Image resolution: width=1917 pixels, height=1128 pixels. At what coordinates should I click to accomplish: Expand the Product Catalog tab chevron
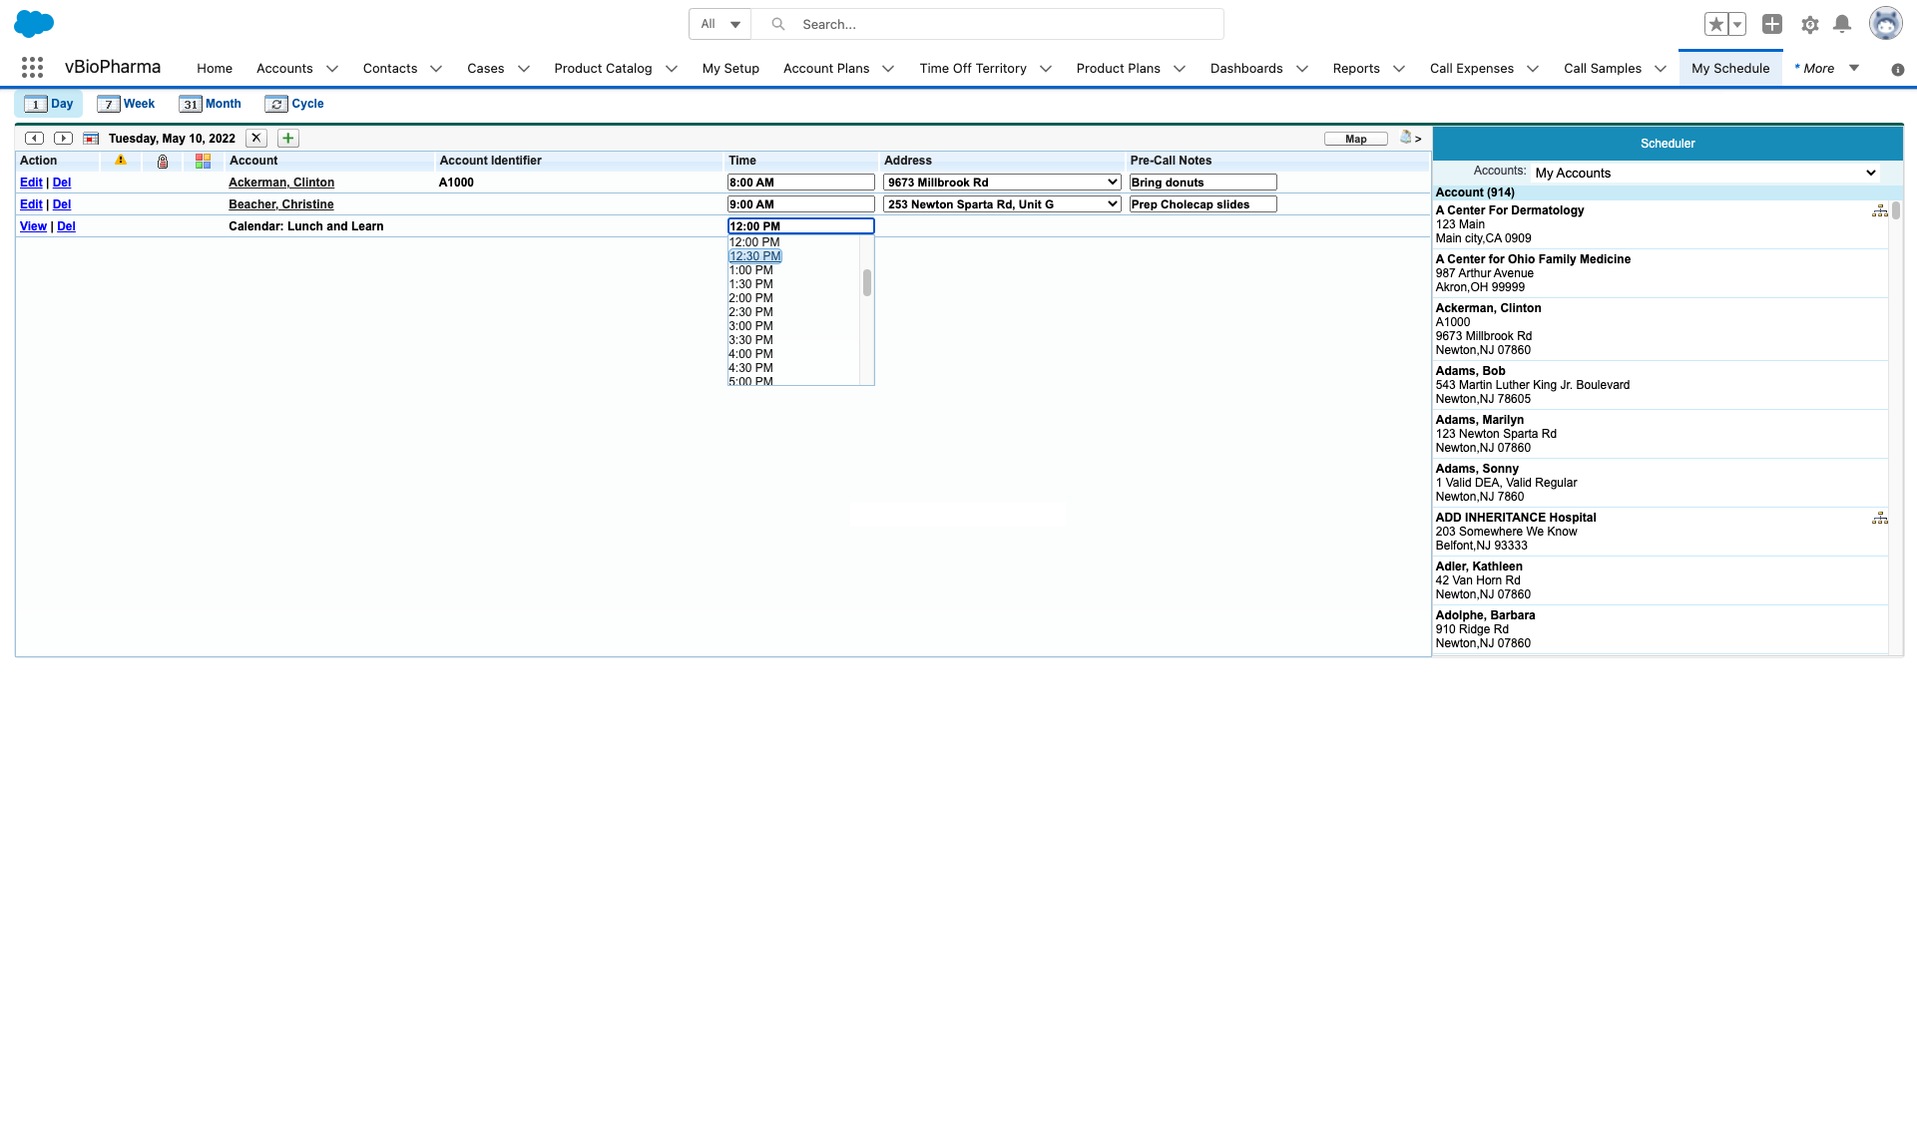coord(672,69)
